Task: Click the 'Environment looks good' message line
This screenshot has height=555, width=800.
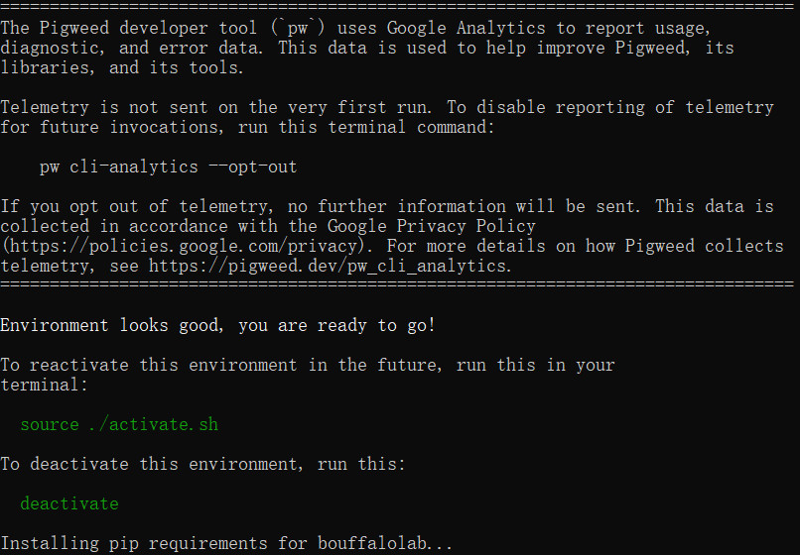Action: [217, 325]
